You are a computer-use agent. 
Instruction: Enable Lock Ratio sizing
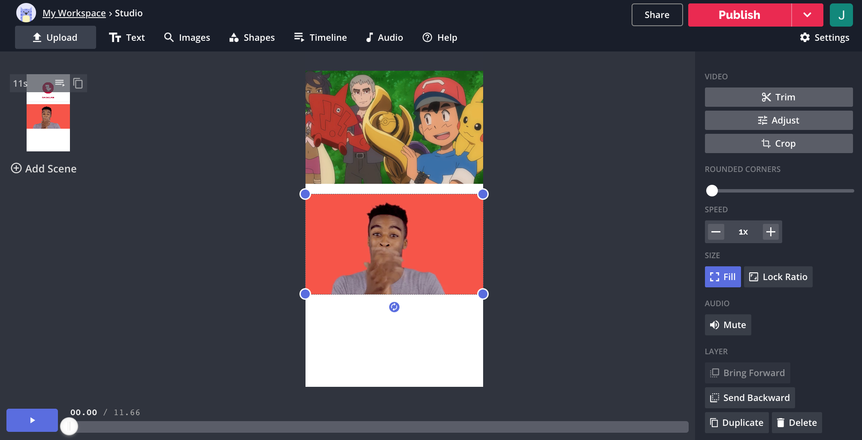click(778, 277)
